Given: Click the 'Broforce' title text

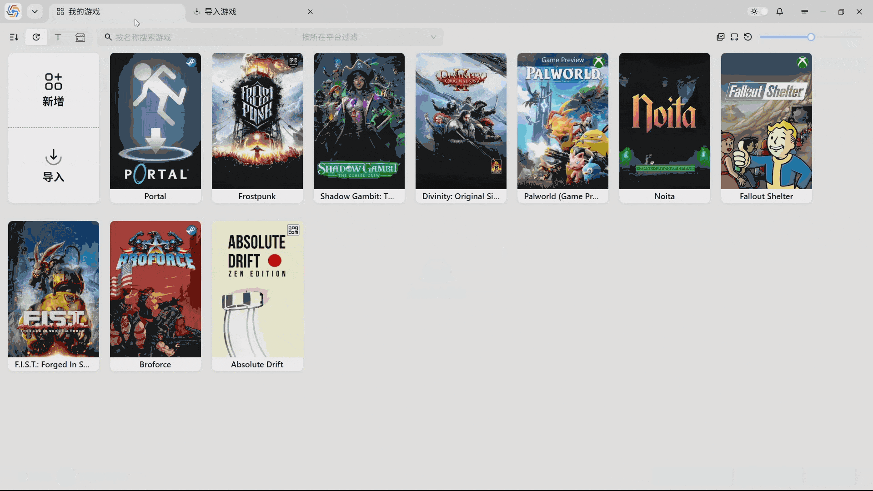Looking at the screenshot, I should pyautogui.click(x=156, y=365).
